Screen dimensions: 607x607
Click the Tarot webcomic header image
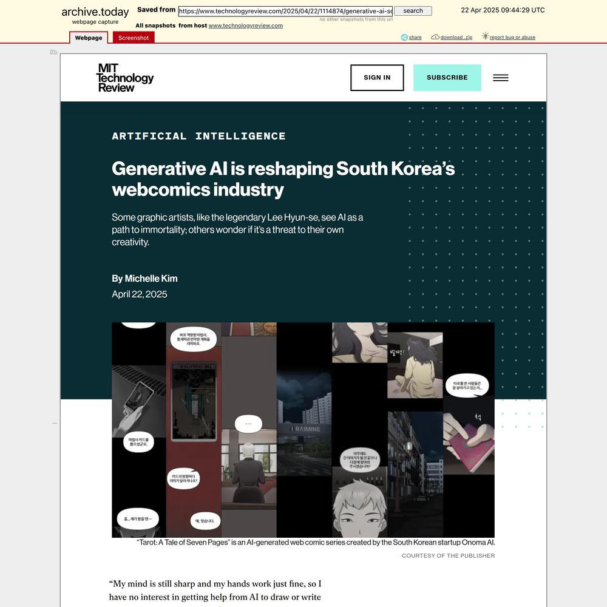[x=303, y=430]
